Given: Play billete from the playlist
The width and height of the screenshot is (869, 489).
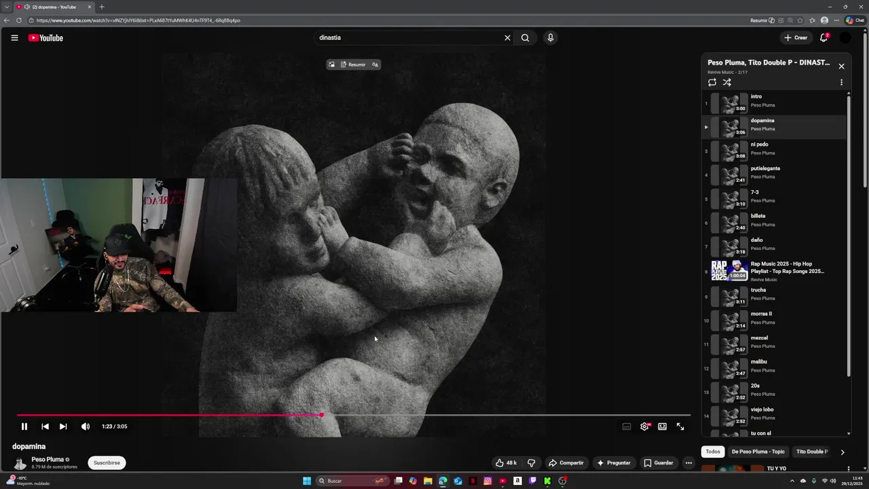Looking at the screenshot, I should 774,223.
